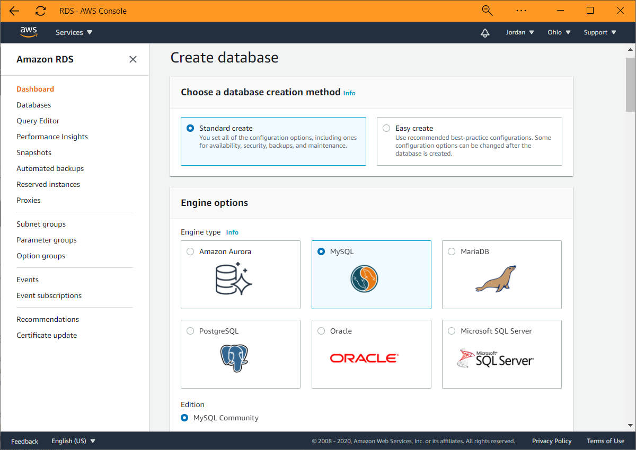Viewport: 636px width, 450px height.
Task: Open Recommendations in sidebar
Action: (48, 319)
